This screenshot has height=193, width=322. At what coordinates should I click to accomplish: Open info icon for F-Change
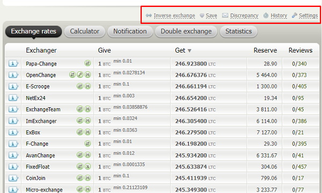13,144
